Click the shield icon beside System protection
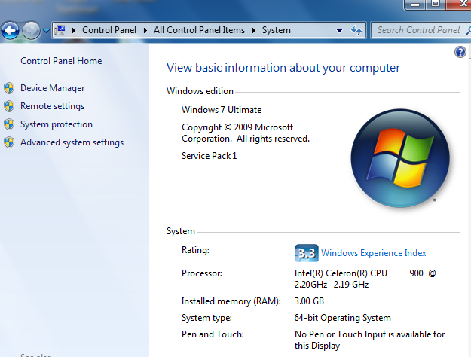 [x=9, y=124]
